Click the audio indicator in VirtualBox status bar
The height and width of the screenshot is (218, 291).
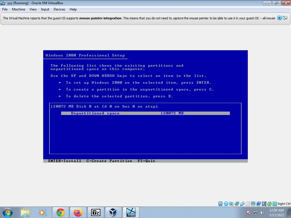pos(231,204)
